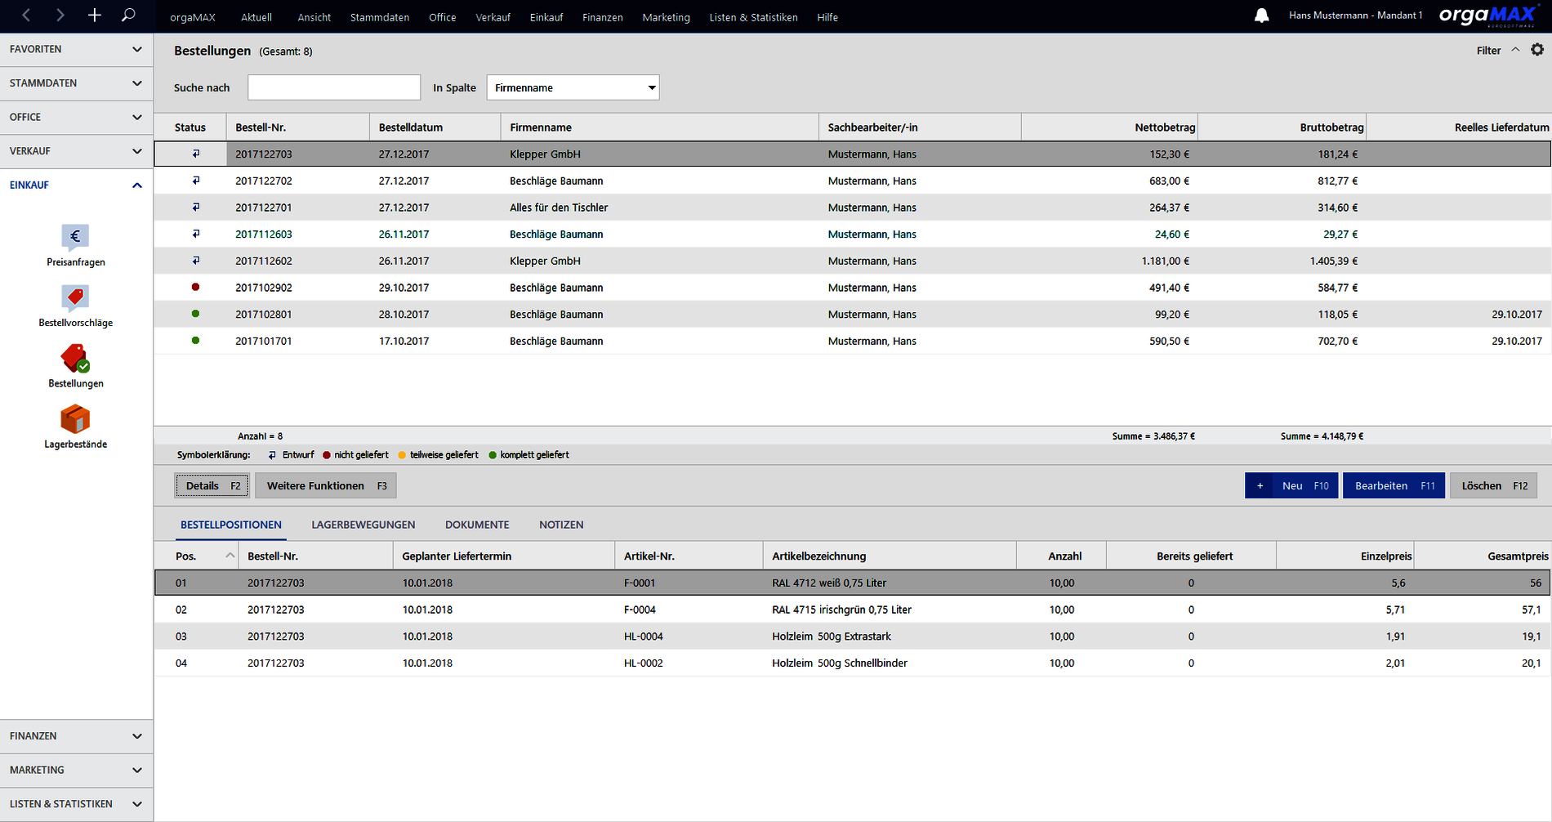Viewport: 1552px width, 822px height.
Task: Focus the Suche nach input field
Action: click(334, 87)
